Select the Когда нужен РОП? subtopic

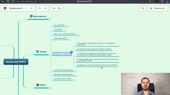pos(60,38)
